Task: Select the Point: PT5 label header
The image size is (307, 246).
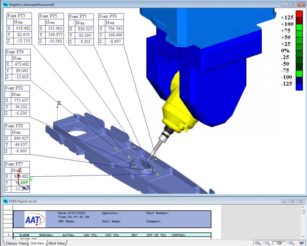Action: coord(51,16)
